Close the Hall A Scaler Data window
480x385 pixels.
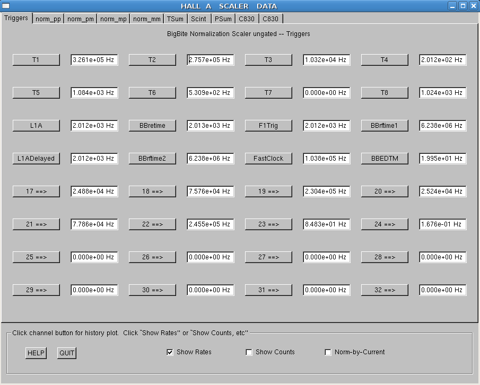(474, 6)
